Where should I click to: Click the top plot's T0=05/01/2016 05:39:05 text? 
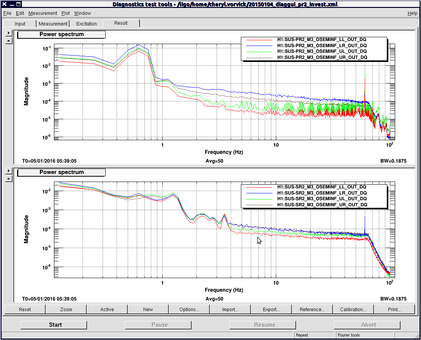pyautogui.click(x=49, y=161)
